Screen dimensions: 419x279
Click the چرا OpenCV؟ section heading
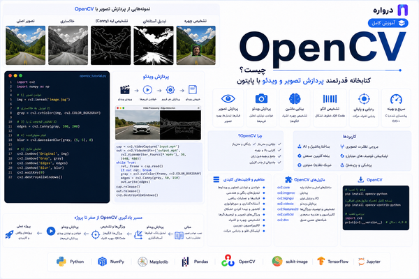pos(250,136)
